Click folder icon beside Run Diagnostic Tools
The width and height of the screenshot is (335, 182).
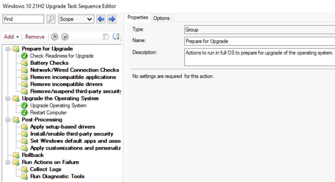pyautogui.click(x=25, y=176)
